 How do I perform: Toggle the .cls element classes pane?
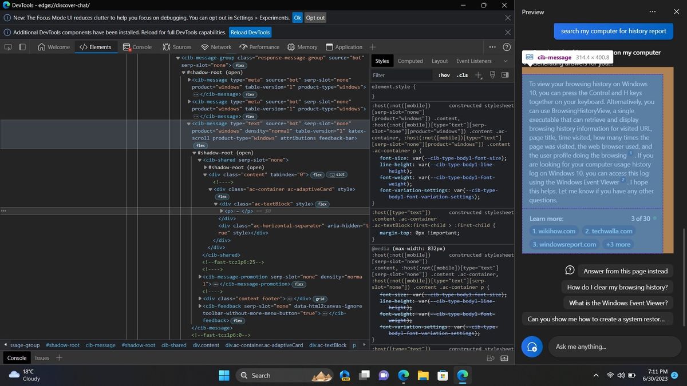click(x=463, y=75)
